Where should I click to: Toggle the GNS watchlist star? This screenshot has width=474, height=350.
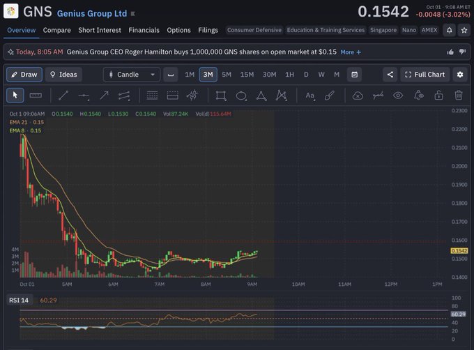pyautogui.click(x=464, y=30)
